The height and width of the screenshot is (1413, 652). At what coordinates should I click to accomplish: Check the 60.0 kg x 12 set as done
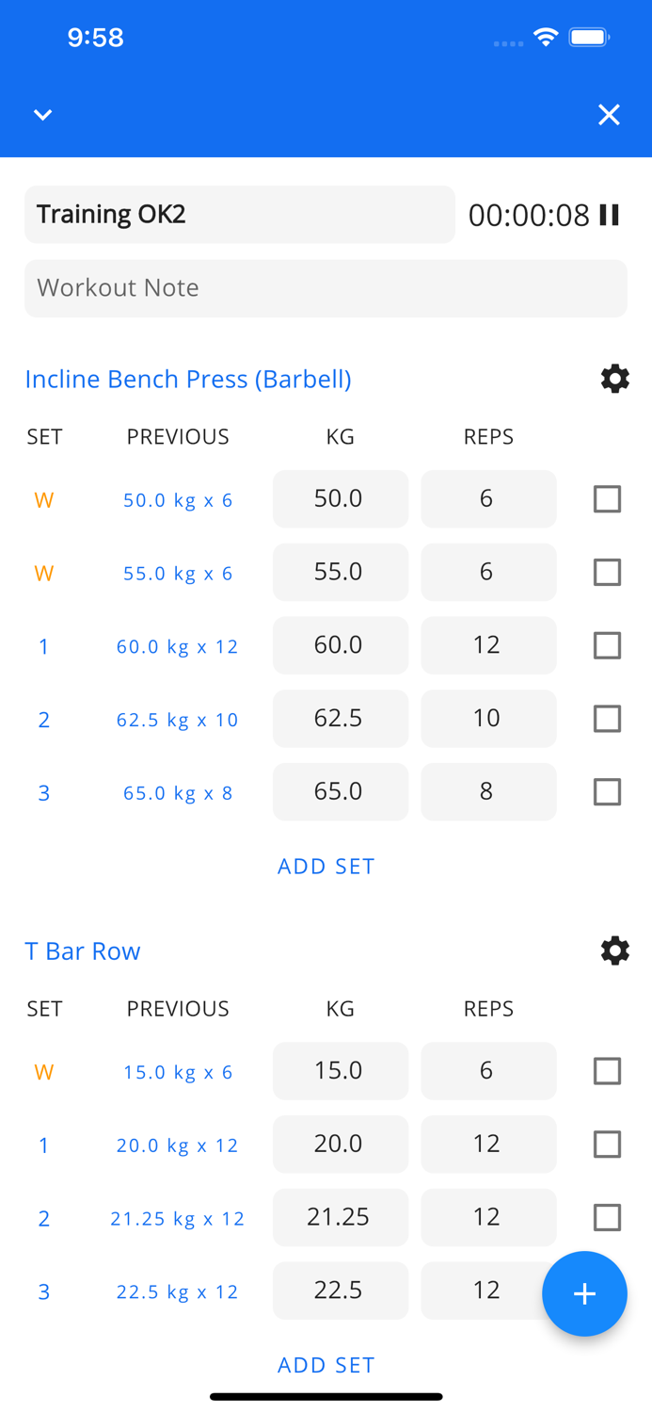pyautogui.click(x=607, y=645)
